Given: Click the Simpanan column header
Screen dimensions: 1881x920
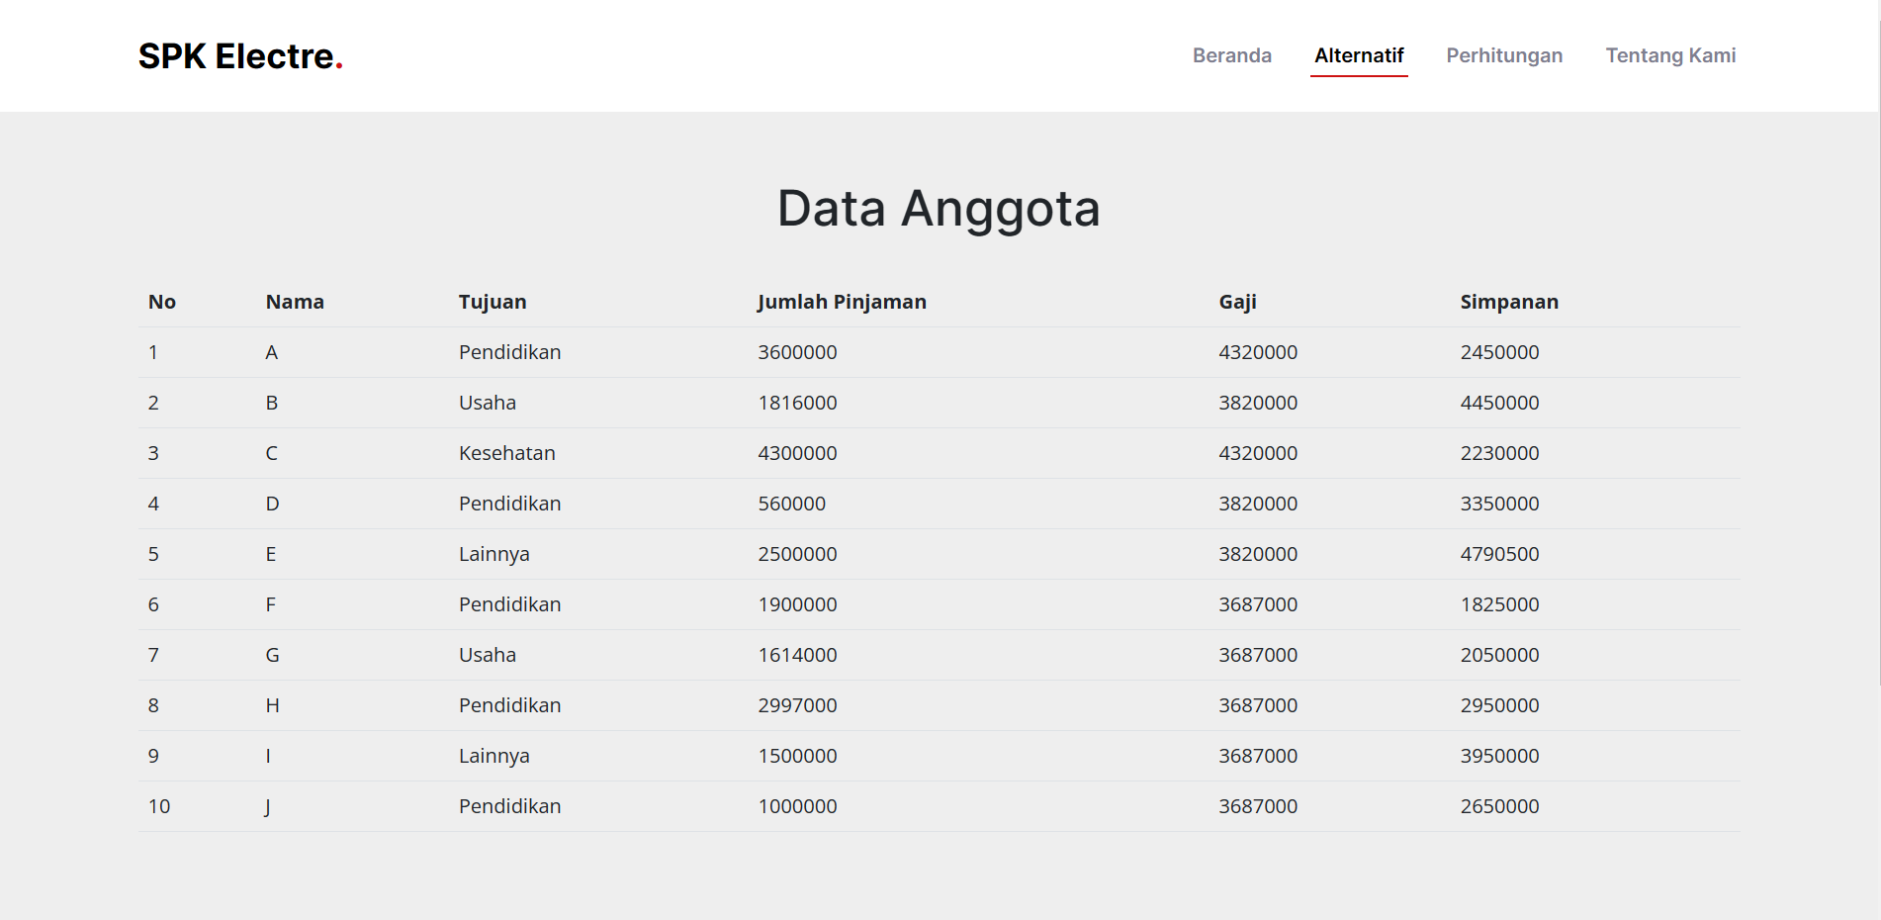Looking at the screenshot, I should pyautogui.click(x=1509, y=302).
